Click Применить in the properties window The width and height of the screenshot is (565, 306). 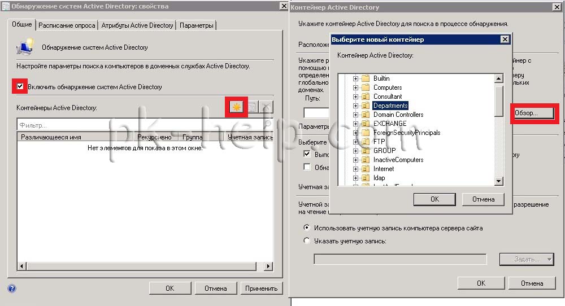(x=261, y=288)
